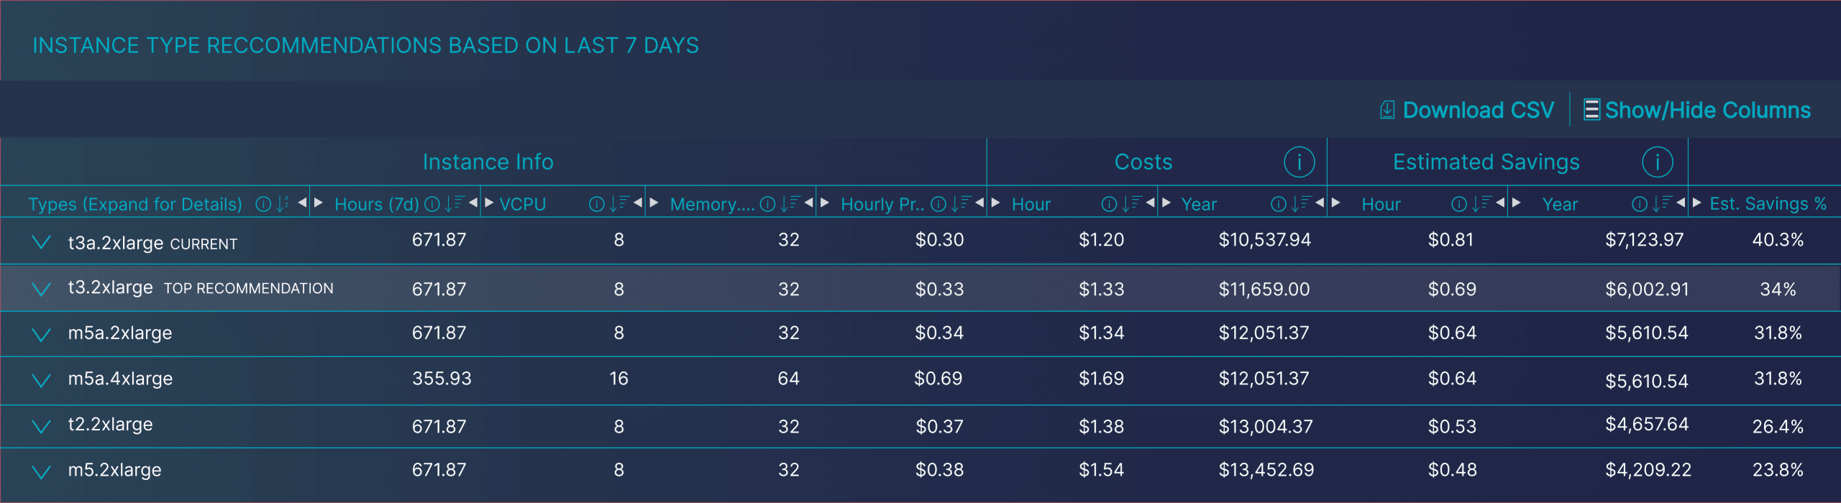Expand the m5a.4xlarge row details
Screen dimensions: 1841x503
[42, 380]
